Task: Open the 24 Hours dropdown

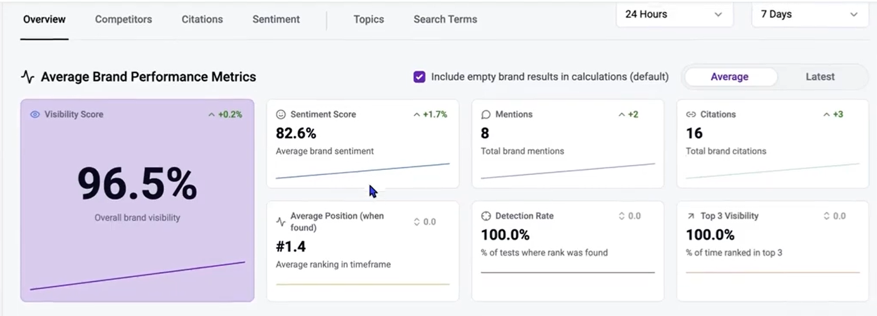Action: (x=674, y=14)
